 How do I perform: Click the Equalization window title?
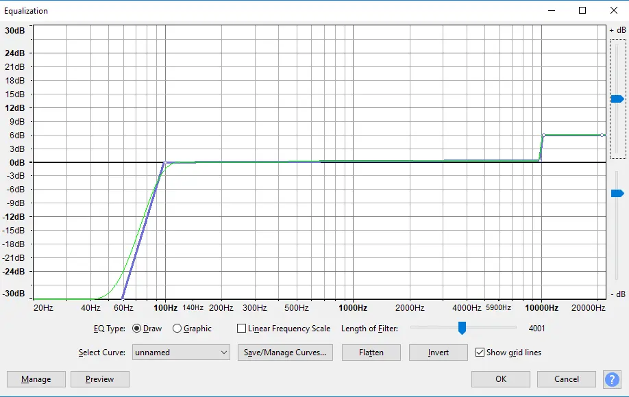point(26,11)
